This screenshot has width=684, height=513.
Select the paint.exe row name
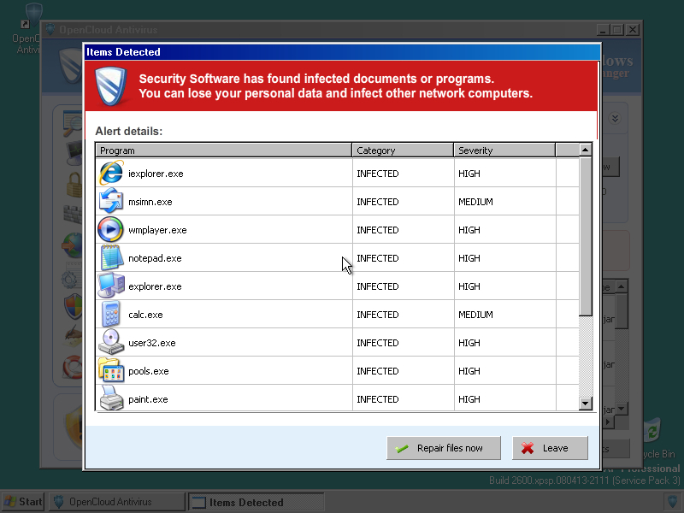pos(148,399)
